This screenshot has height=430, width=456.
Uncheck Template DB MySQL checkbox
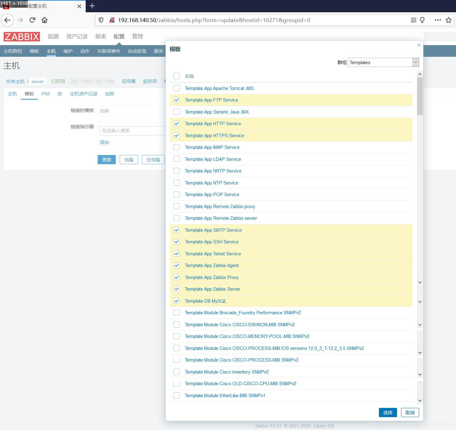coord(177,301)
